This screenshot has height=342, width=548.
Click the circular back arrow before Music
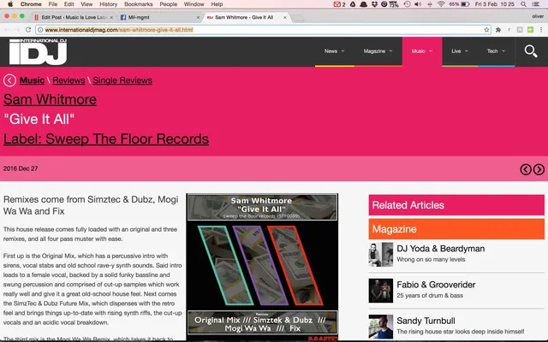(x=9, y=80)
